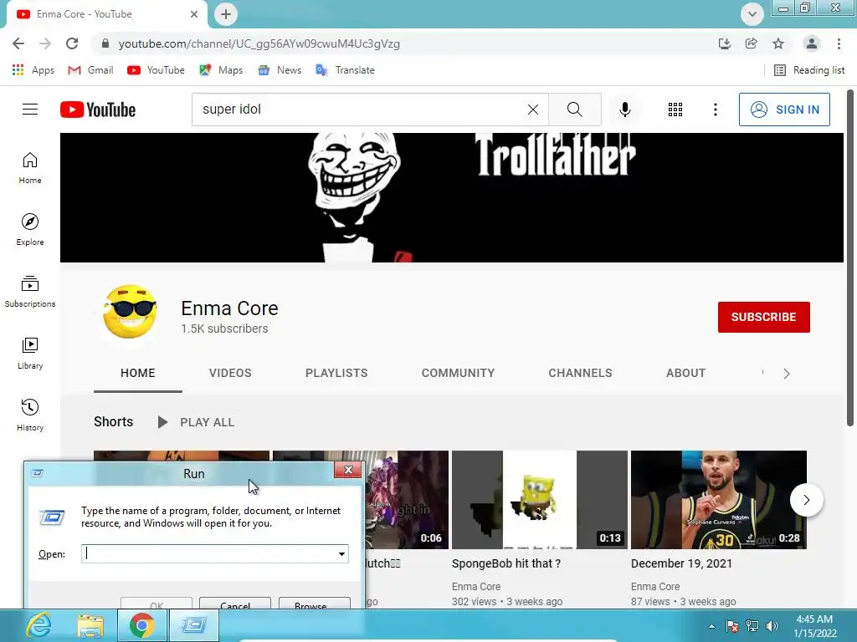857x642 pixels.
Task: Close the Run dialog
Action: (347, 470)
